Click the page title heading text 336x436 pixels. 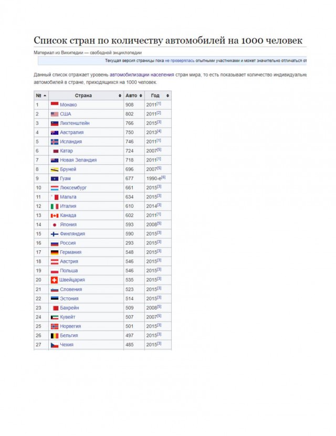point(168,40)
